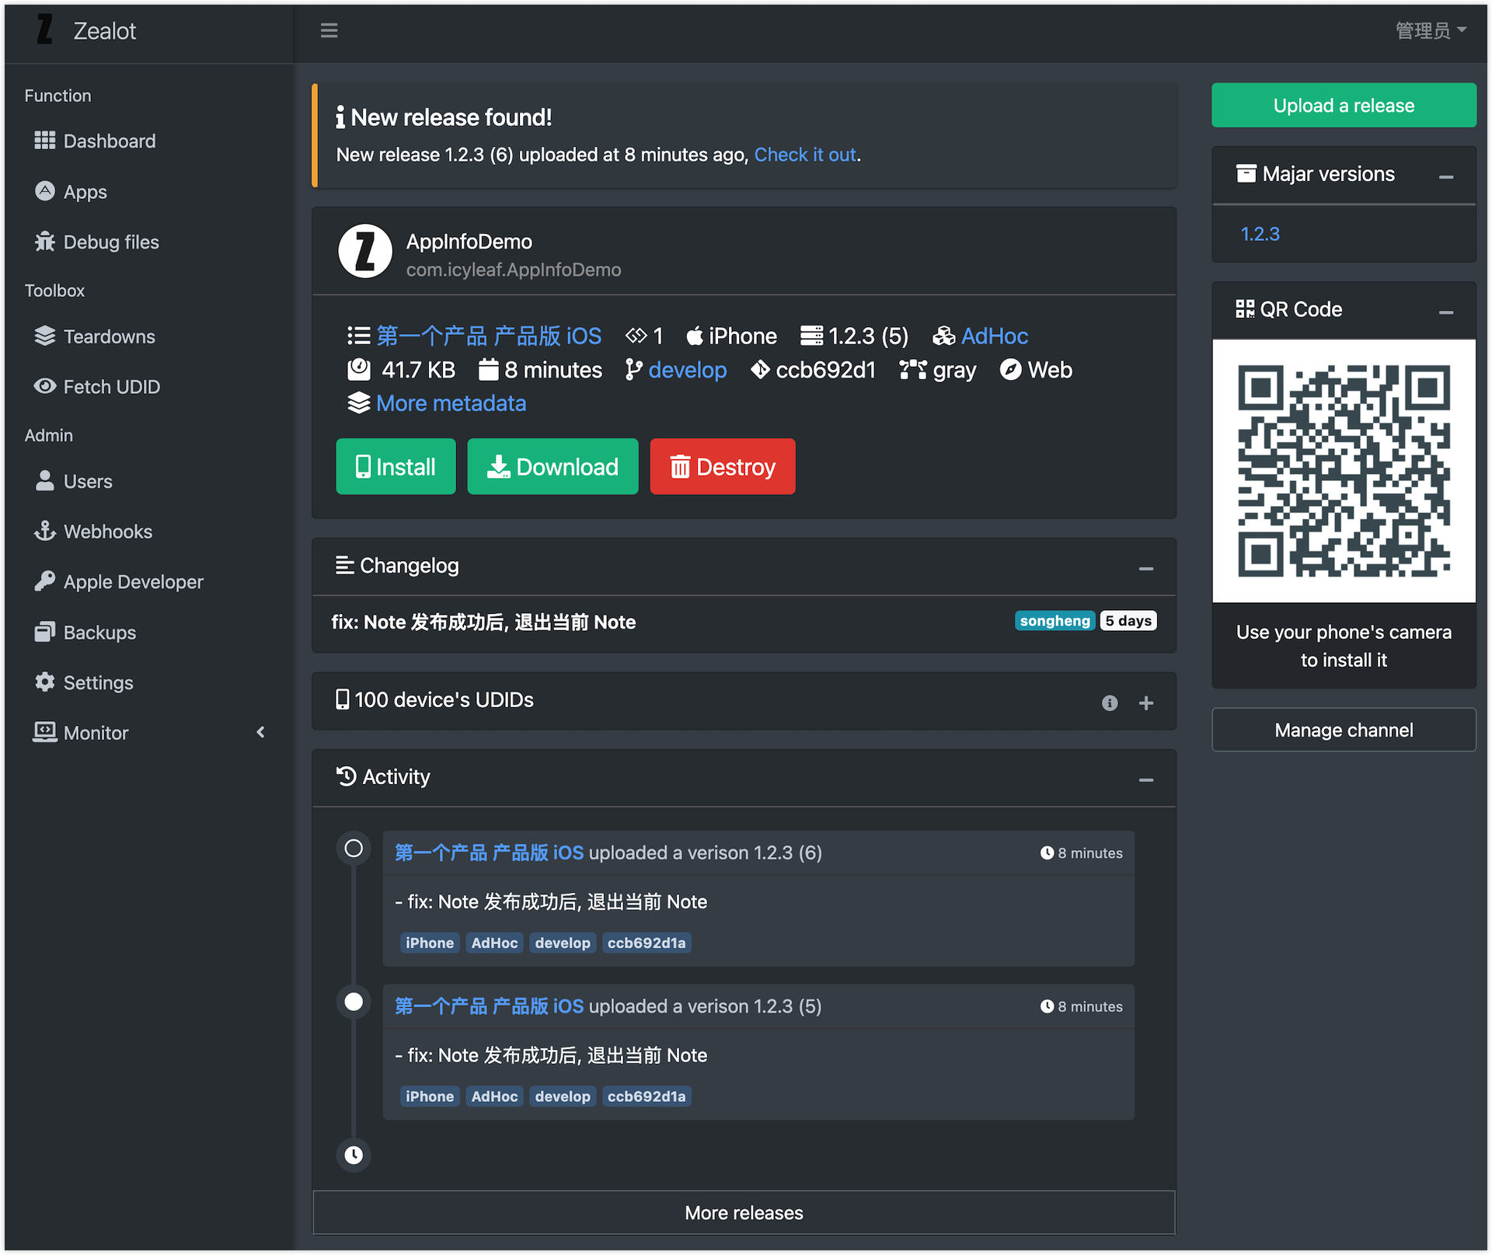
Task: Upload a release
Action: coord(1344,105)
